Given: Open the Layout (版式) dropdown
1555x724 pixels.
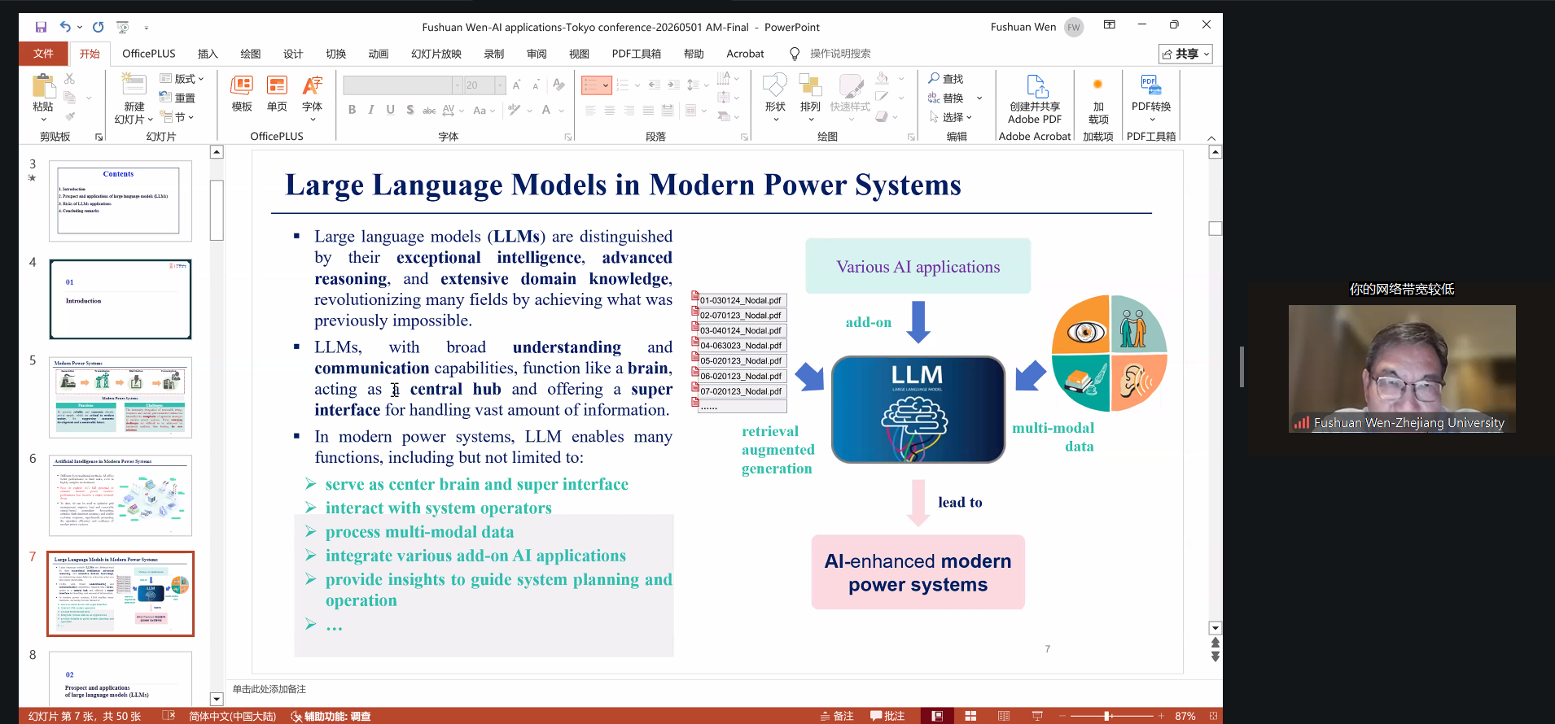Looking at the screenshot, I should click(182, 79).
